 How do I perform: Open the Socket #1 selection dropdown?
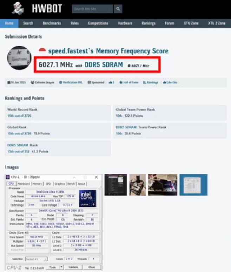click(37, 259)
